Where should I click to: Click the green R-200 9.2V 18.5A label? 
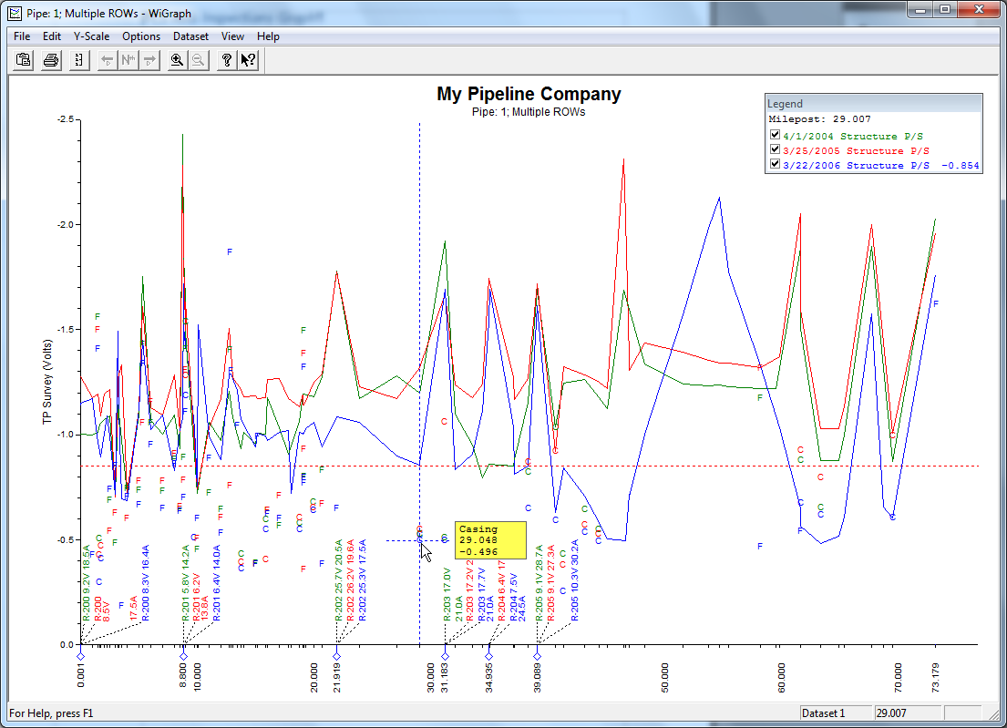coord(86,583)
